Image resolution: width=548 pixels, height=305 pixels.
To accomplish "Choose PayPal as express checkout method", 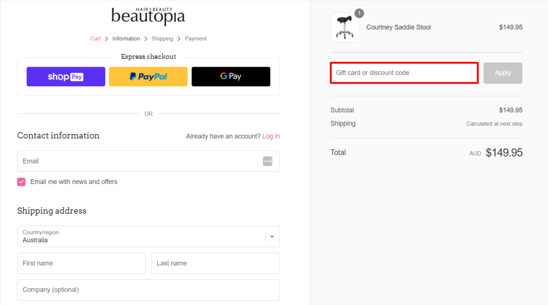I will pyautogui.click(x=148, y=76).
